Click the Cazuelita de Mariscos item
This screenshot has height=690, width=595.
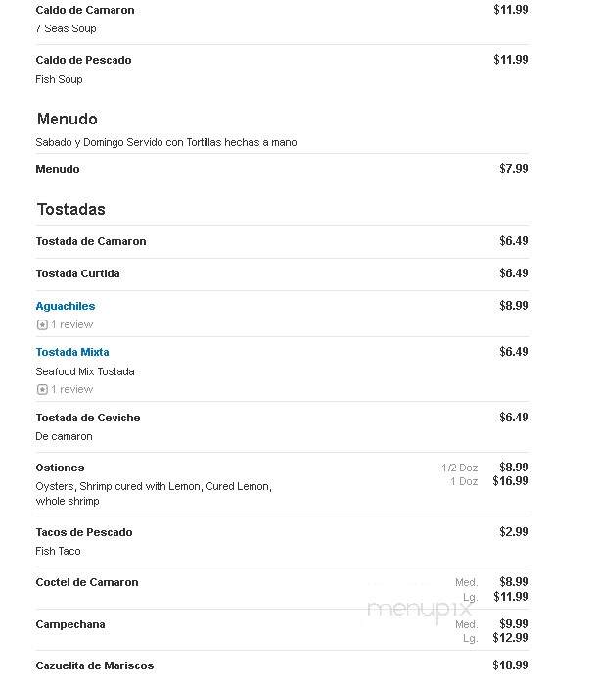[95, 665]
